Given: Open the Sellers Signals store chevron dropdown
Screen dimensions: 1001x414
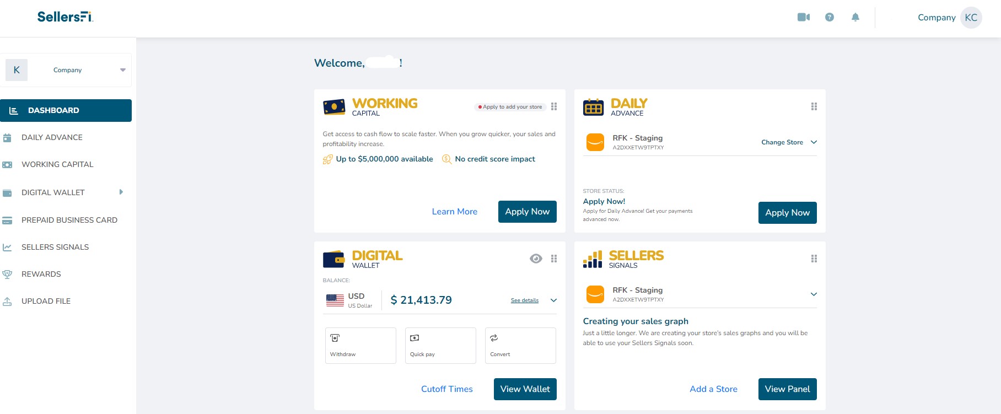Looking at the screenshot, I should click(814, 294).
